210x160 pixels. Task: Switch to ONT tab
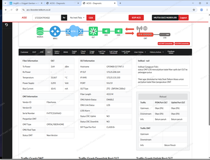(x=34, y=52)
